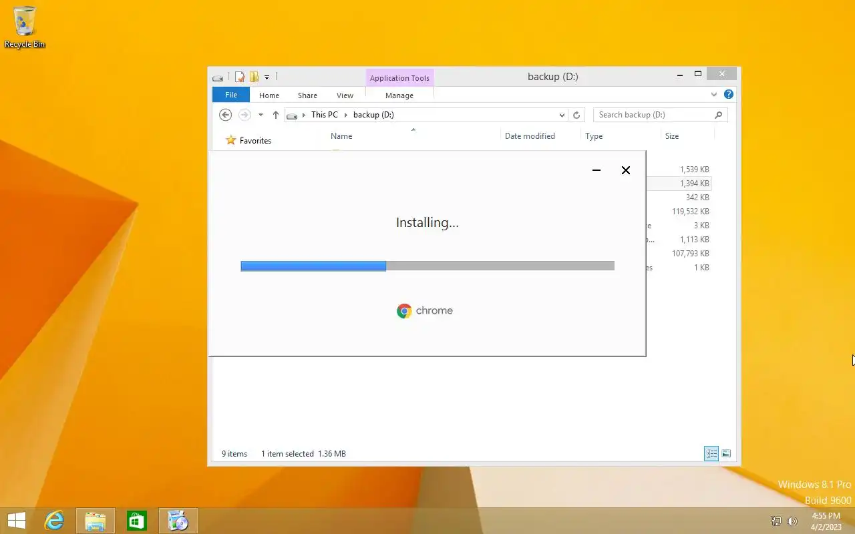
Task: Switch to the Home ribbon tab
Action: (x=269, y=95)
